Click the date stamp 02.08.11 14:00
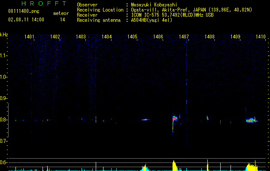Viewport: 270px width, 171px height. (x=26, y=20)
